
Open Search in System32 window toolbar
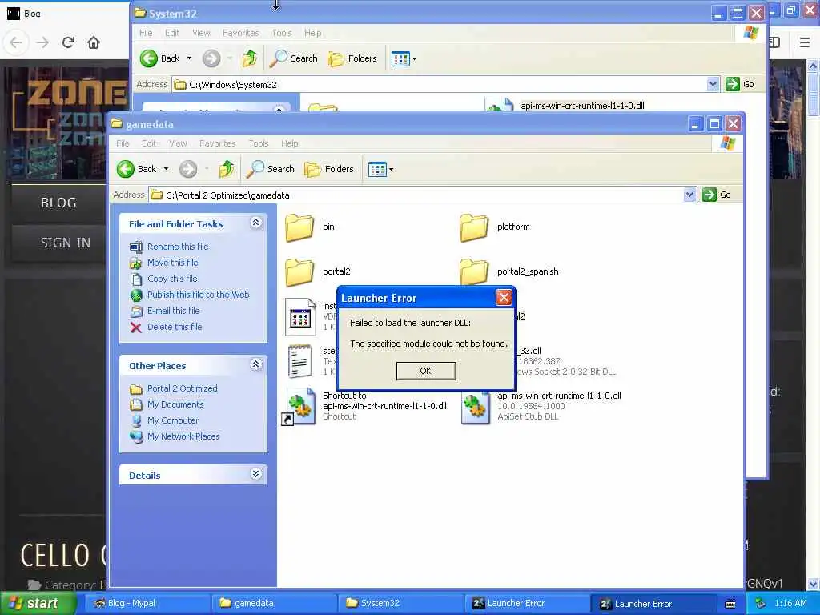tap(293, 58)
